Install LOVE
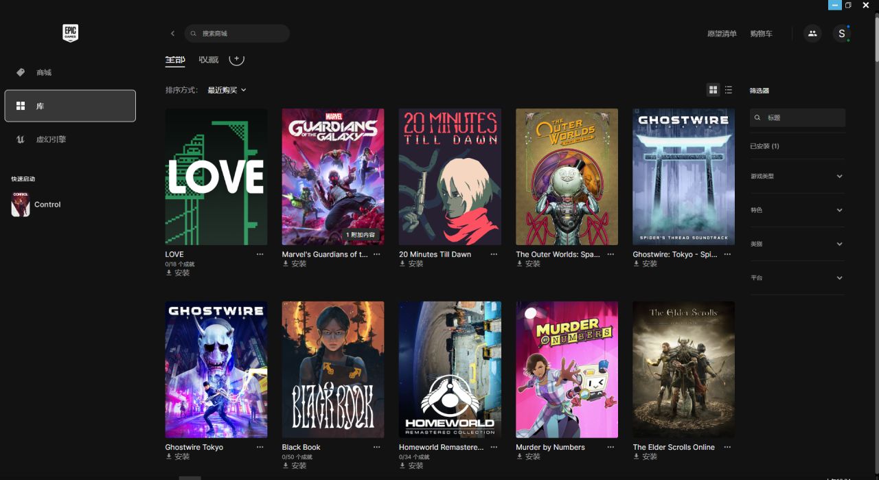 tap(178, 273)
